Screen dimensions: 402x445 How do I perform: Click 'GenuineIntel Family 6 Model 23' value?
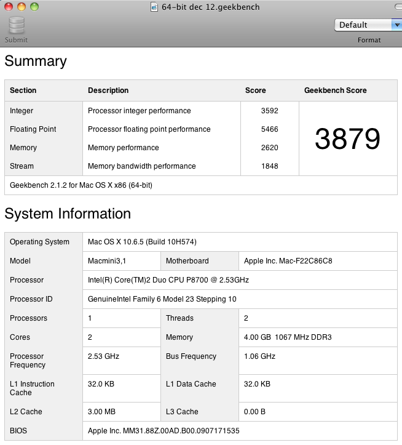[162, 299]
